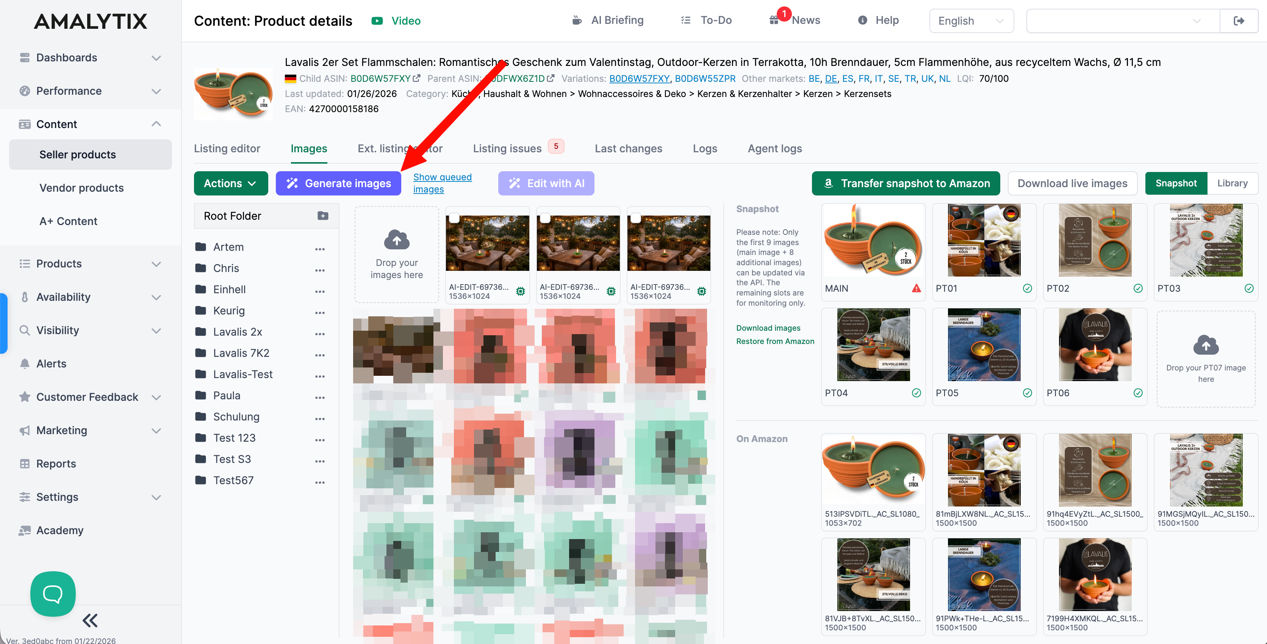
Task: Open the English language selector
Action: click(x=971, y=21)
